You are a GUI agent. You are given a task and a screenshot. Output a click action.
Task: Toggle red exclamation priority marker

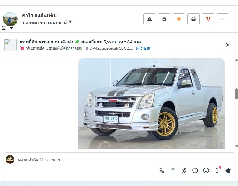(208, 19)
